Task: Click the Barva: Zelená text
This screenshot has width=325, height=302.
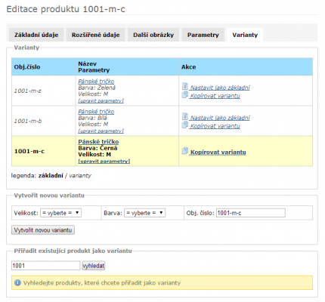Action: click(97, 88)
